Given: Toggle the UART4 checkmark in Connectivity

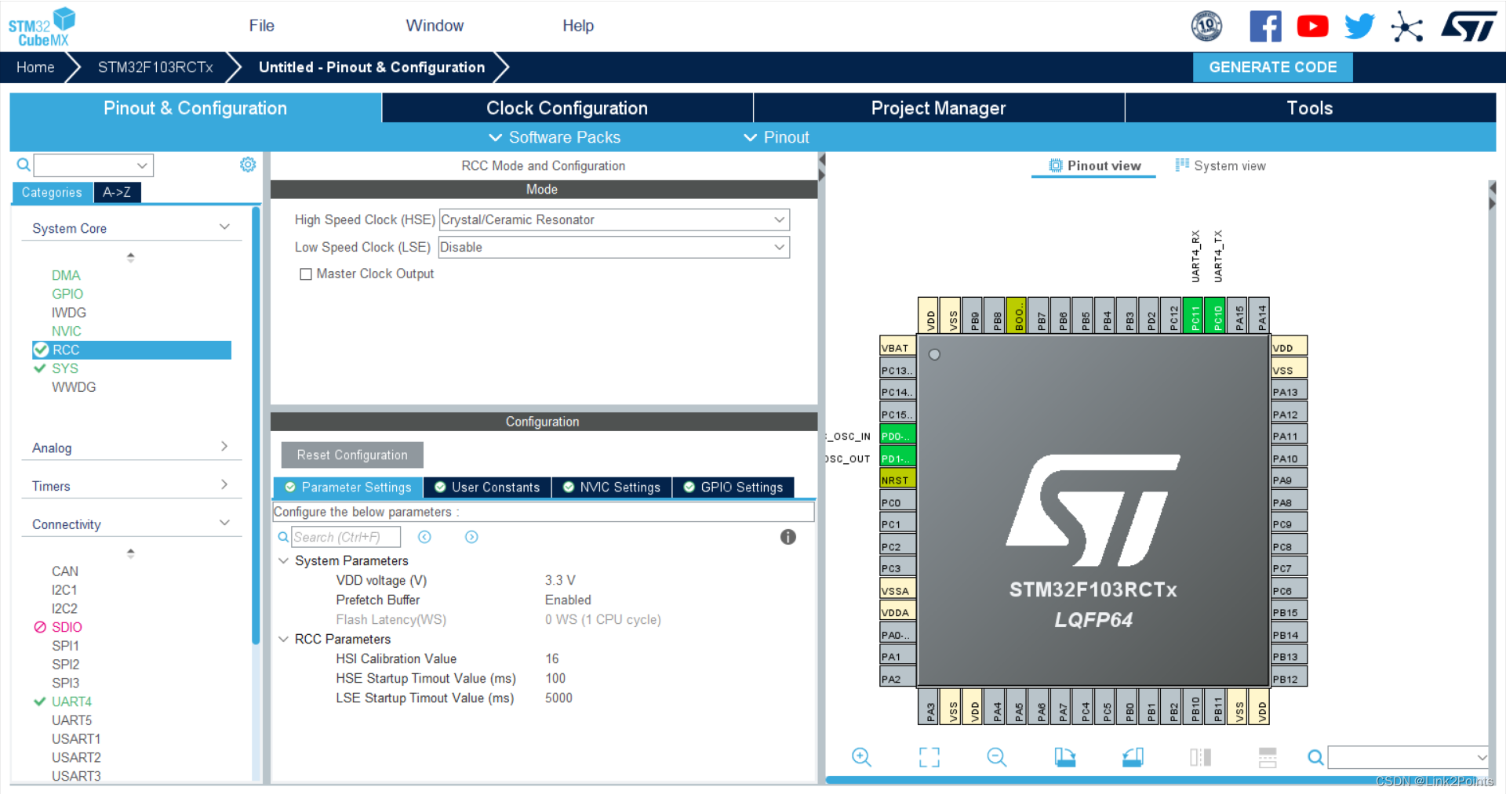Looking at the screenshot, I should click(40, 702).
